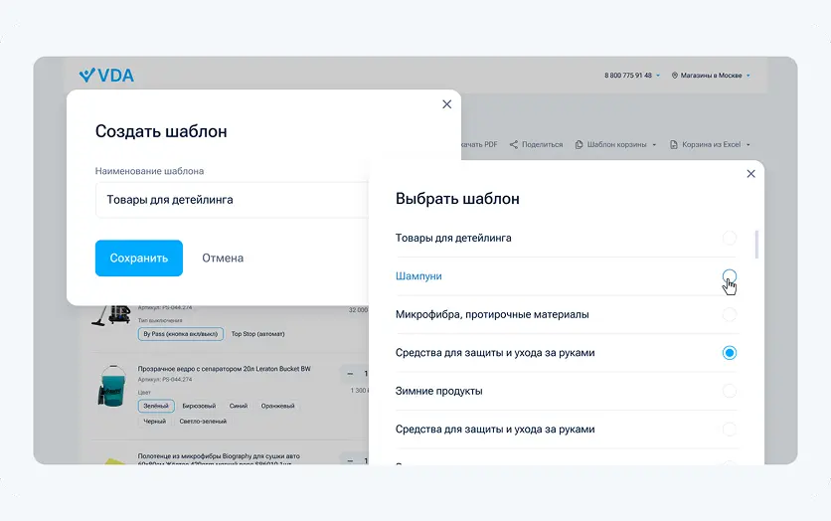This screenshot has height=521, width=831.
Task: Click the Шаблон корзины copy icon
Action: click(580, 145)
